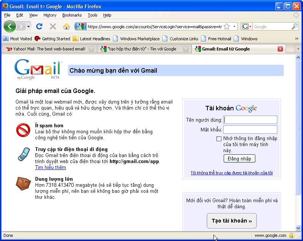Click into the Google search box
The image size is (303, 241).
(x=272, y=27)
